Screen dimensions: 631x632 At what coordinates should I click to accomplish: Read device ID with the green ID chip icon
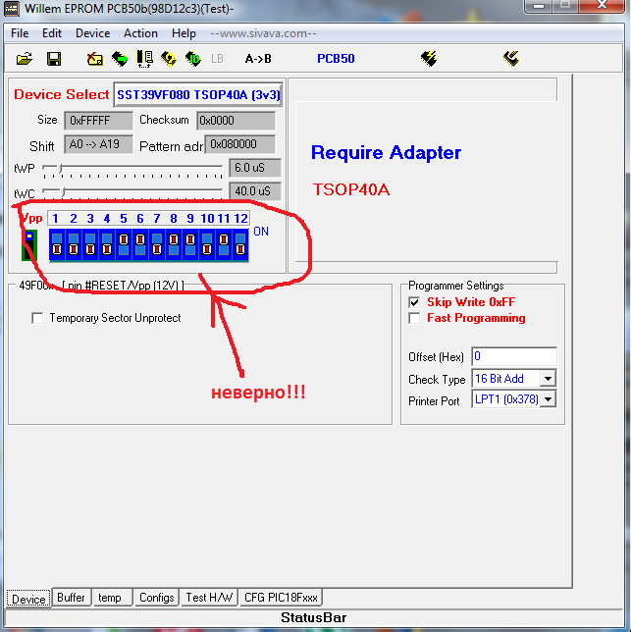coord(193,59)
